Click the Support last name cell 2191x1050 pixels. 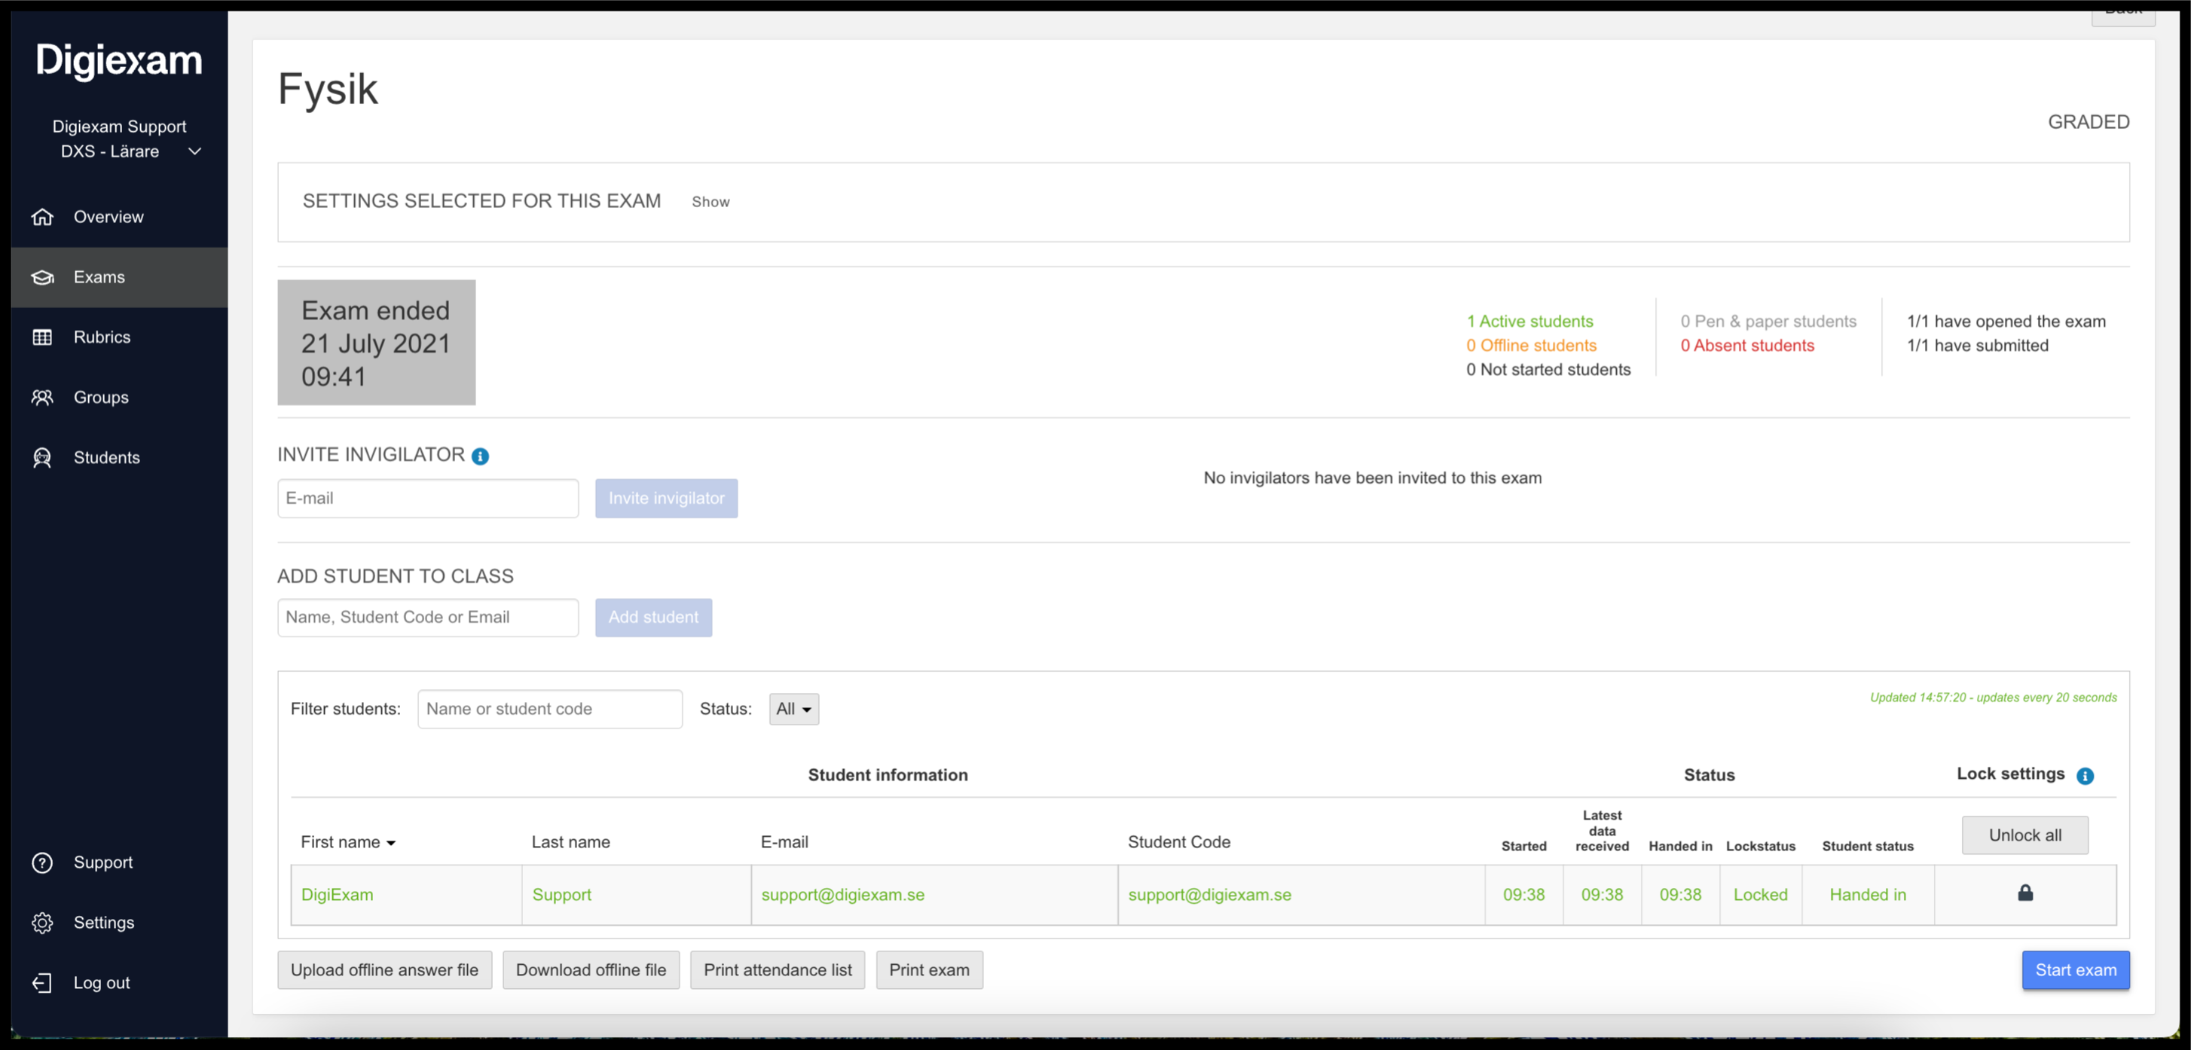coord(636,894)
